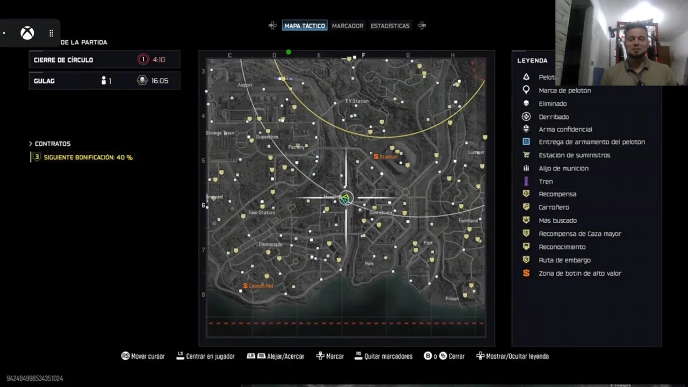Switch to the MAPA TÁCTICO tab

(x=305, y=25)
